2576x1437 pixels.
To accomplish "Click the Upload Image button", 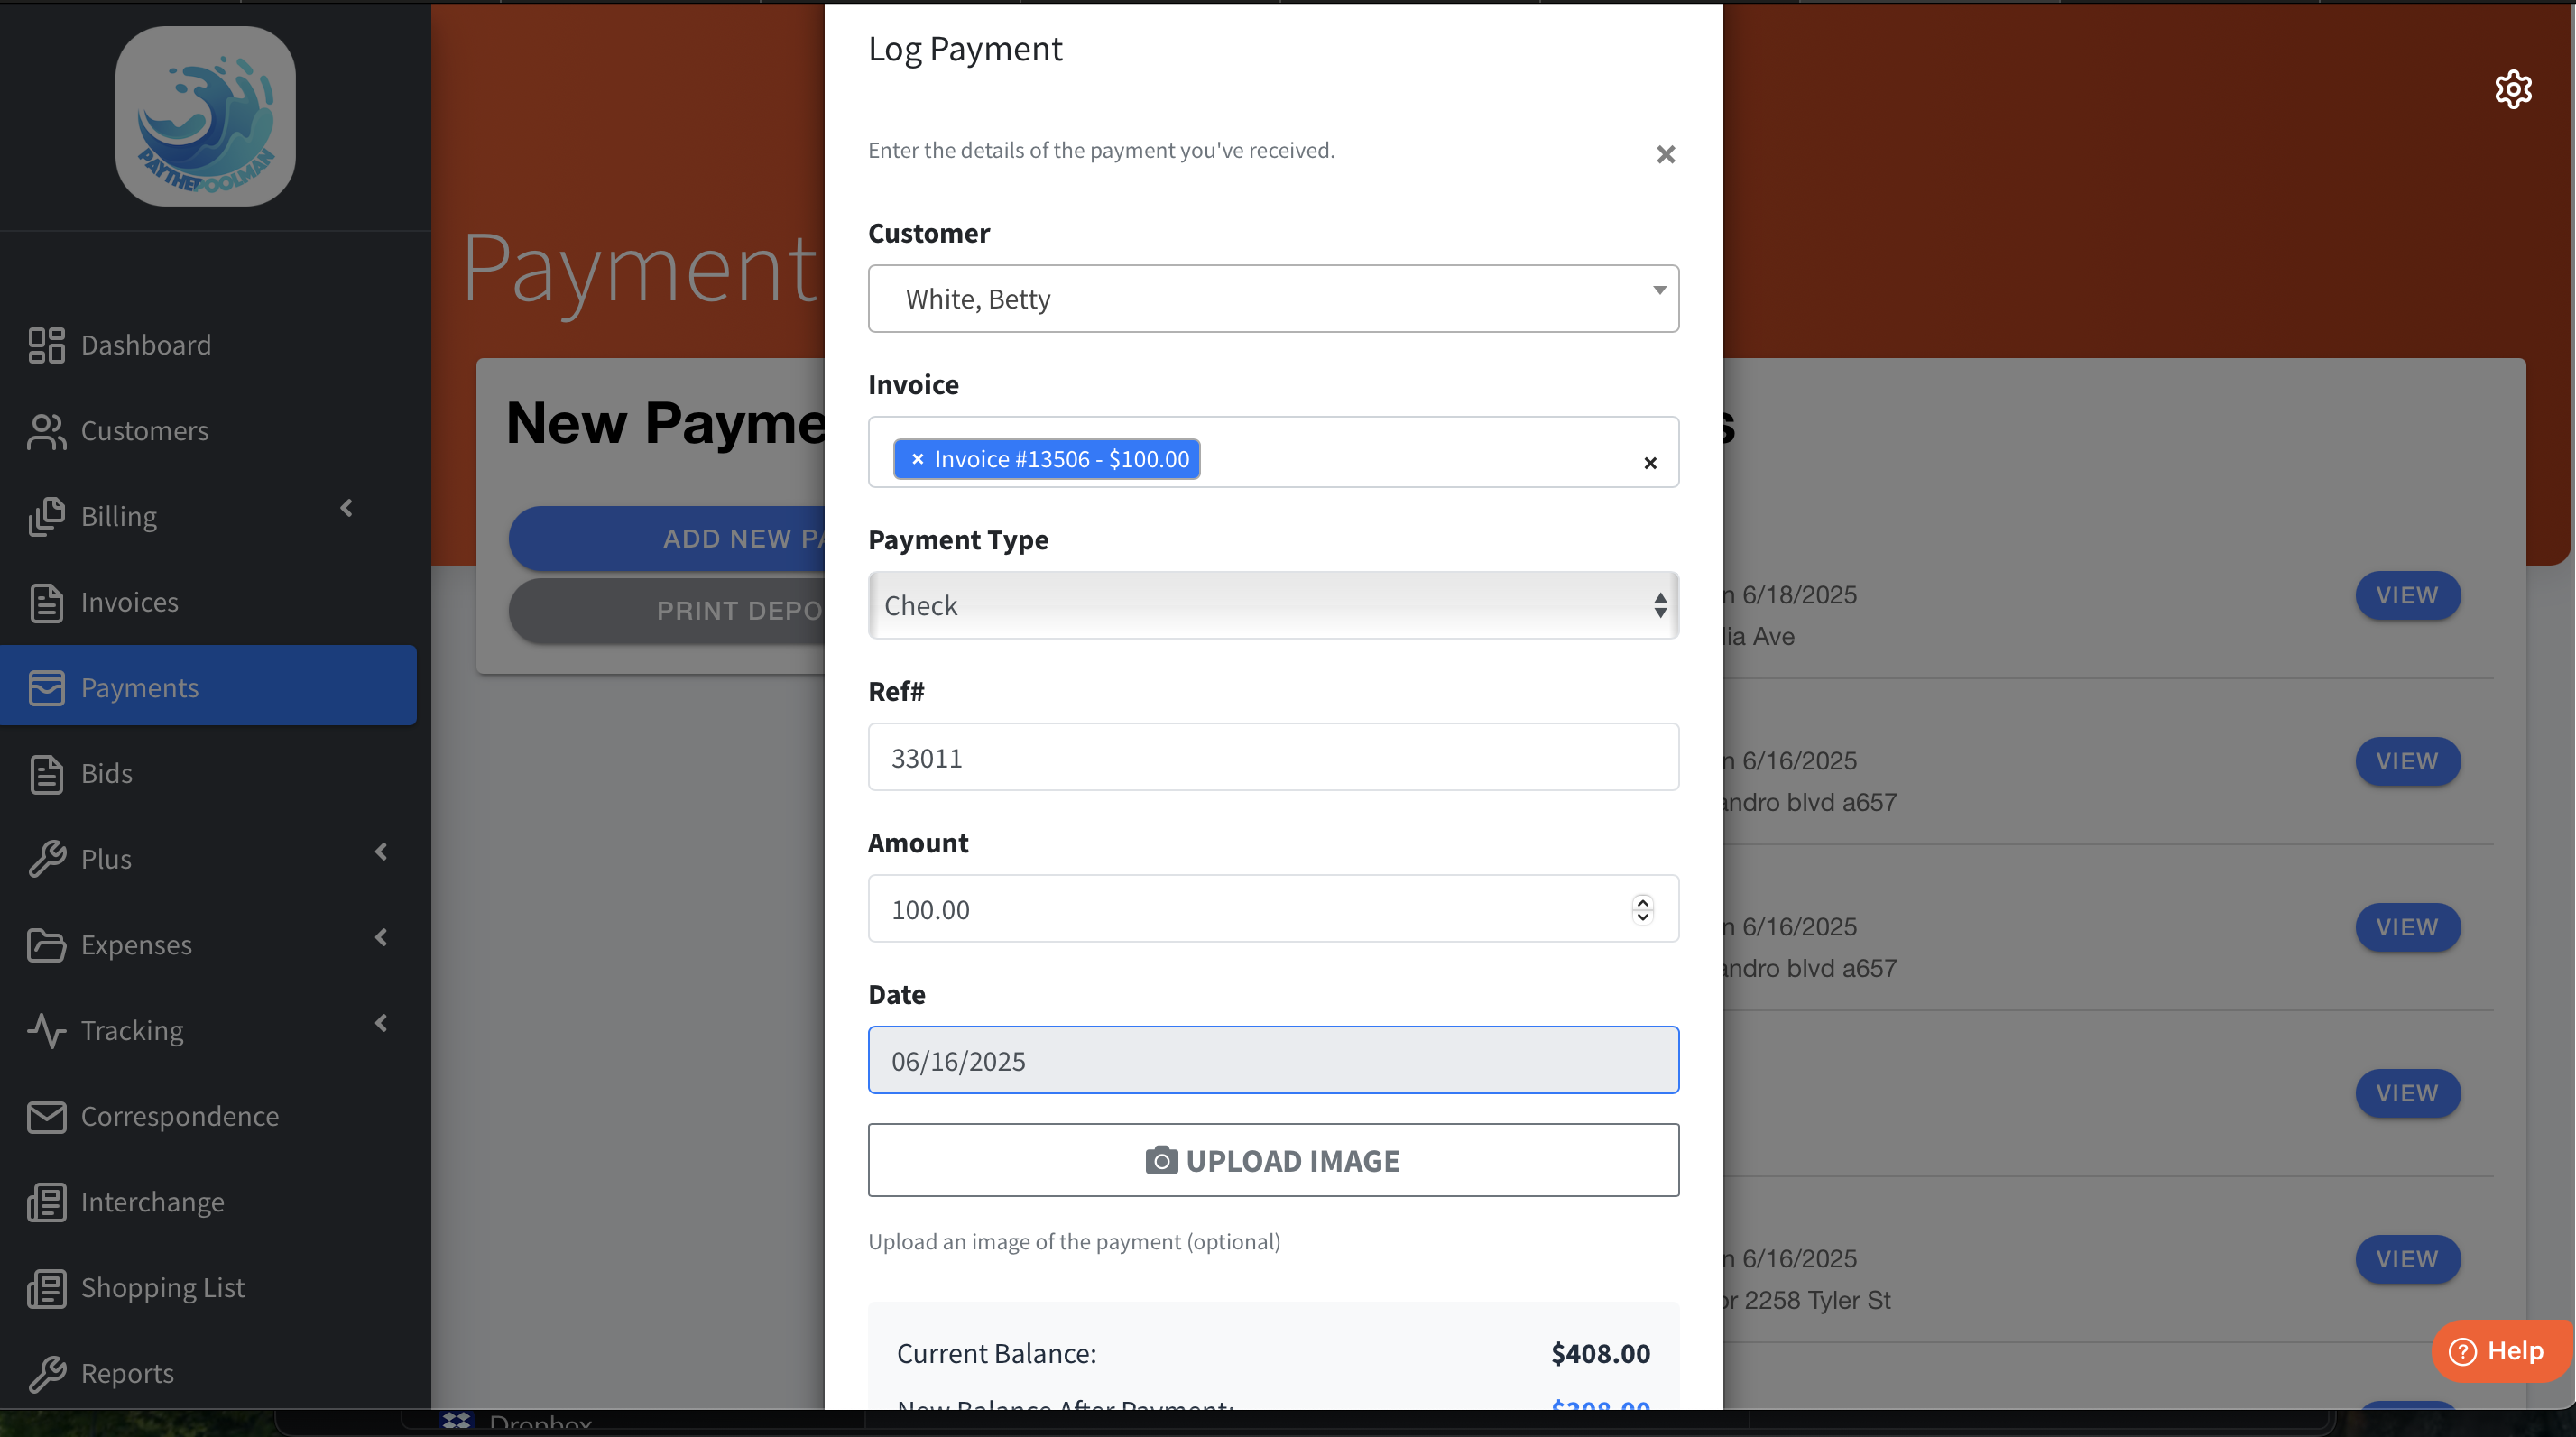I will [1272, 1160].
